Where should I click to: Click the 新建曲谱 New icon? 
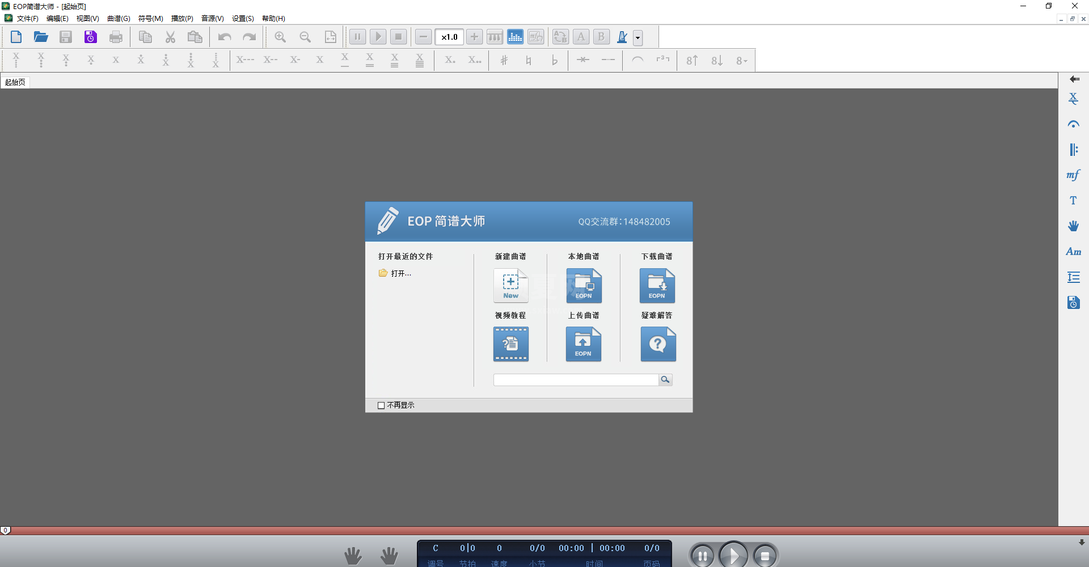510,285
